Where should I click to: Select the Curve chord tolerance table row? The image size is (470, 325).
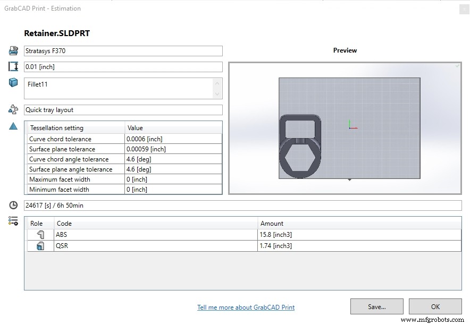(123, 139)
